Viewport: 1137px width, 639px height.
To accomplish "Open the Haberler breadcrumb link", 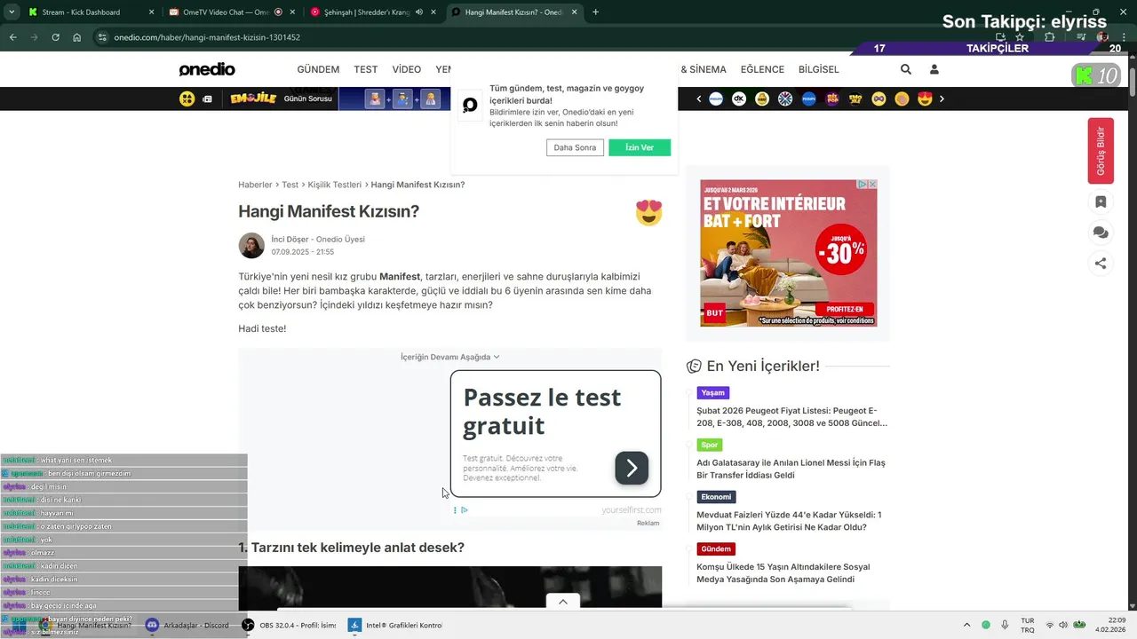I will pyautogui.click(x=255, y=185).
